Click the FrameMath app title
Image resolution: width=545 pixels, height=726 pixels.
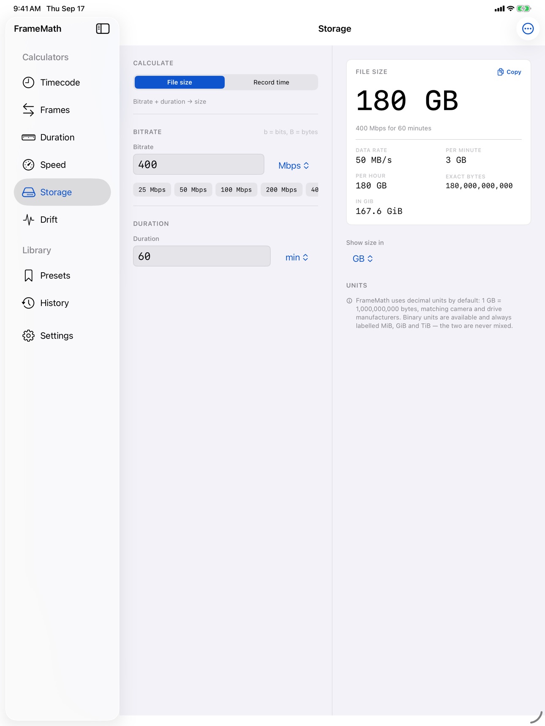point(38,29)
